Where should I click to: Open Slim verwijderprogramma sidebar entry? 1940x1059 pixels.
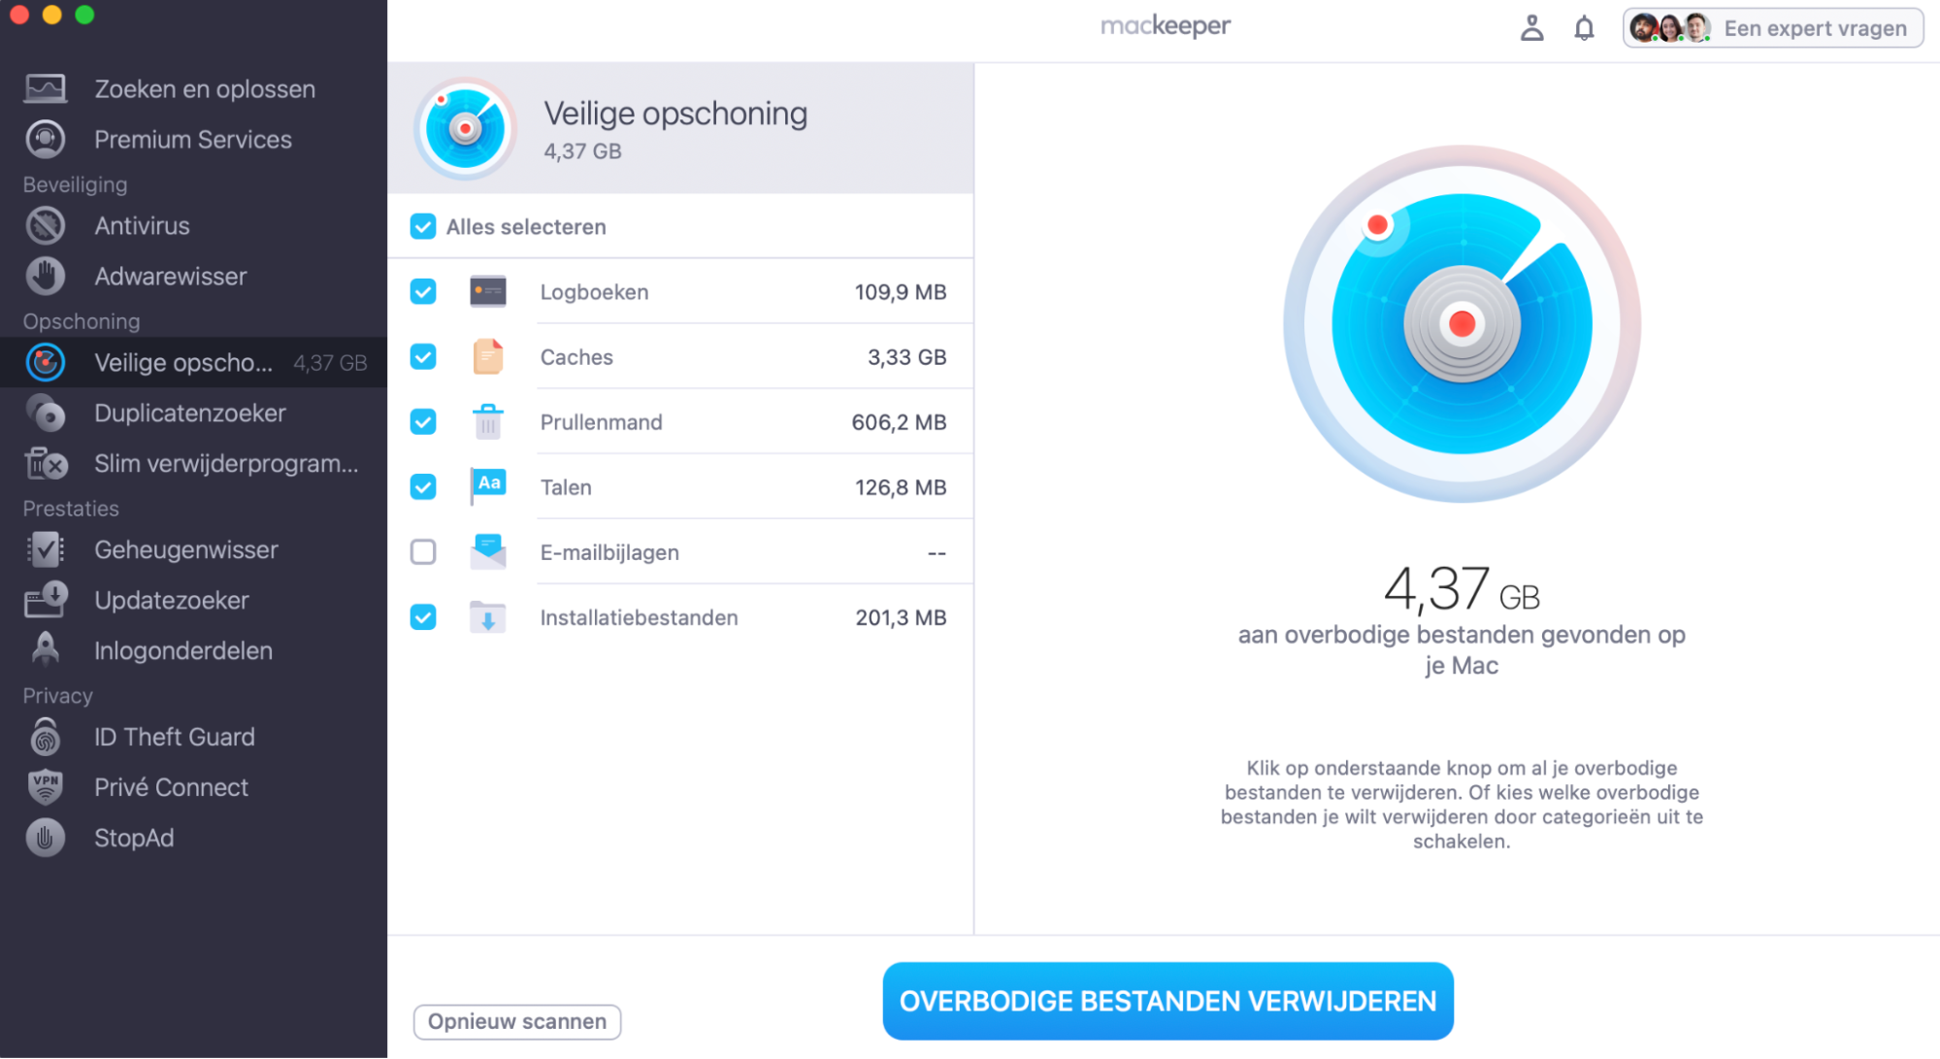(194, 464)
